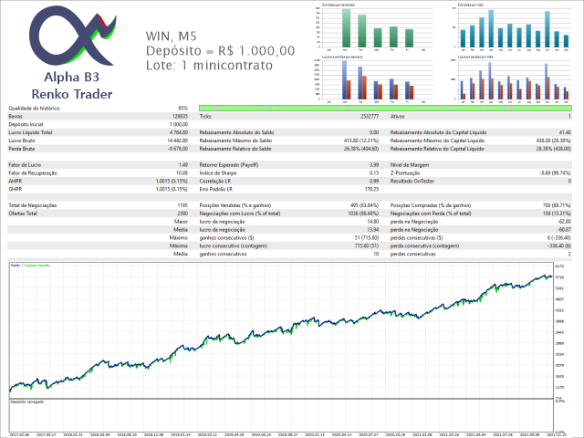The width and height of the screenshot is (584, 438).
Task: Select "Posições Compradas (% de ganhos)" label
Action: pos(430,205)
